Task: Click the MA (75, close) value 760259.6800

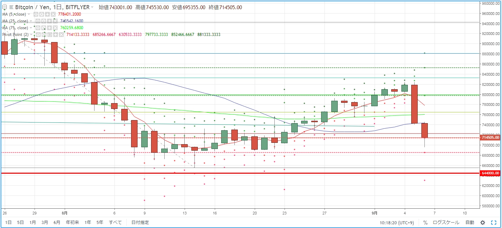Action: tap(71, 28)
